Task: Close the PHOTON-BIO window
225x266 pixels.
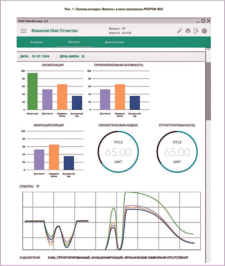Action: [x=208, y=21]
